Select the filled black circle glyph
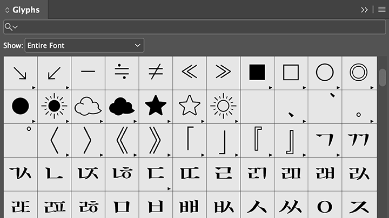389x218 pixels. coord(21,107)
